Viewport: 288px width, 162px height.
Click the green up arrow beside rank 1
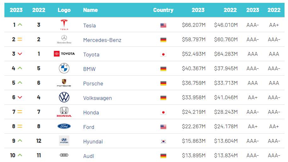pyautogui.click(x=20, y=25)
